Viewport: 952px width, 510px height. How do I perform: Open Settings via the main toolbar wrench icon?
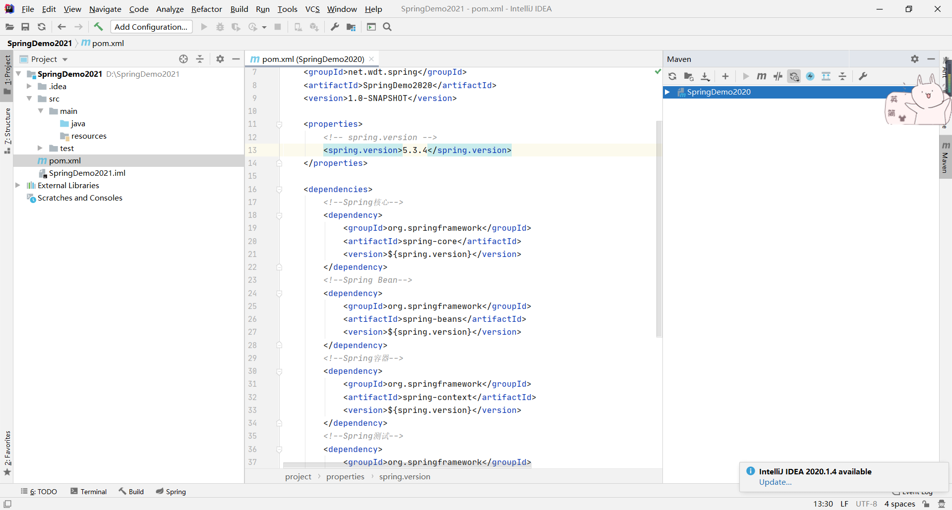335,27
